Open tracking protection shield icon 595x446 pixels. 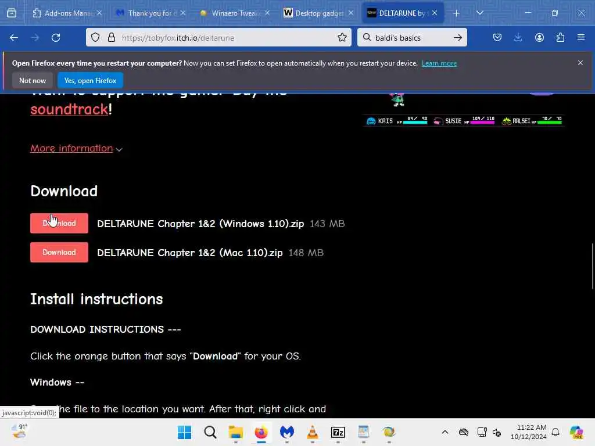[95, 38]
